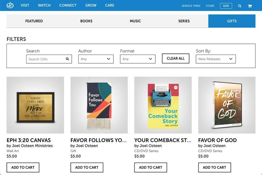
Task: Click the Give button
Action: pyautogui.click(x=226, y=6)
